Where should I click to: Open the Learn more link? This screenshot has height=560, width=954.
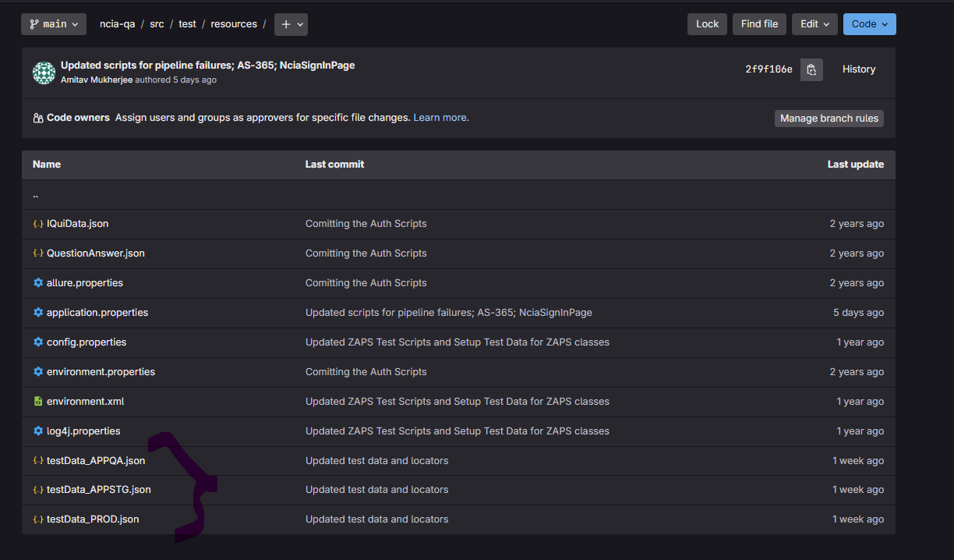(x=441, y=118)
